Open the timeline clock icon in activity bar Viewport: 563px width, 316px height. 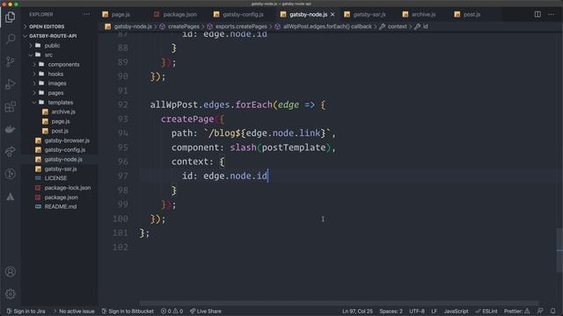click(x=11, y=174)
